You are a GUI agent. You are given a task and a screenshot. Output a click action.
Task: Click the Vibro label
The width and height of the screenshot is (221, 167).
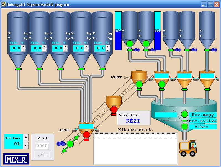(x=203, y=127)
